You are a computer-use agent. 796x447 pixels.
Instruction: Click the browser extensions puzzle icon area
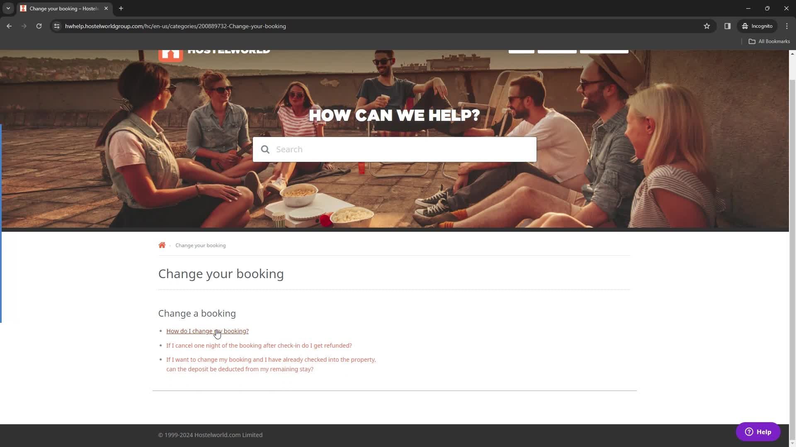(728, 26)
